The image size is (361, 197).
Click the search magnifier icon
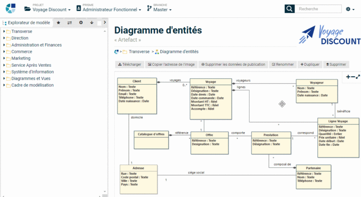click(x=290, y=9)
